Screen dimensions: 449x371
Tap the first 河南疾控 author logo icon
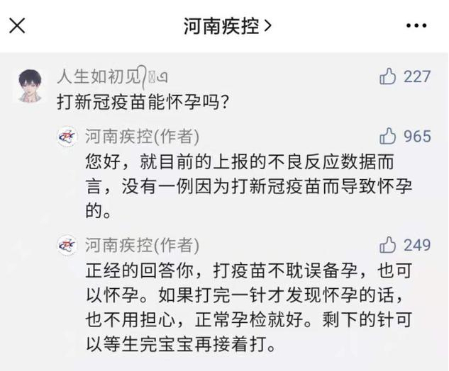(67, 137)
